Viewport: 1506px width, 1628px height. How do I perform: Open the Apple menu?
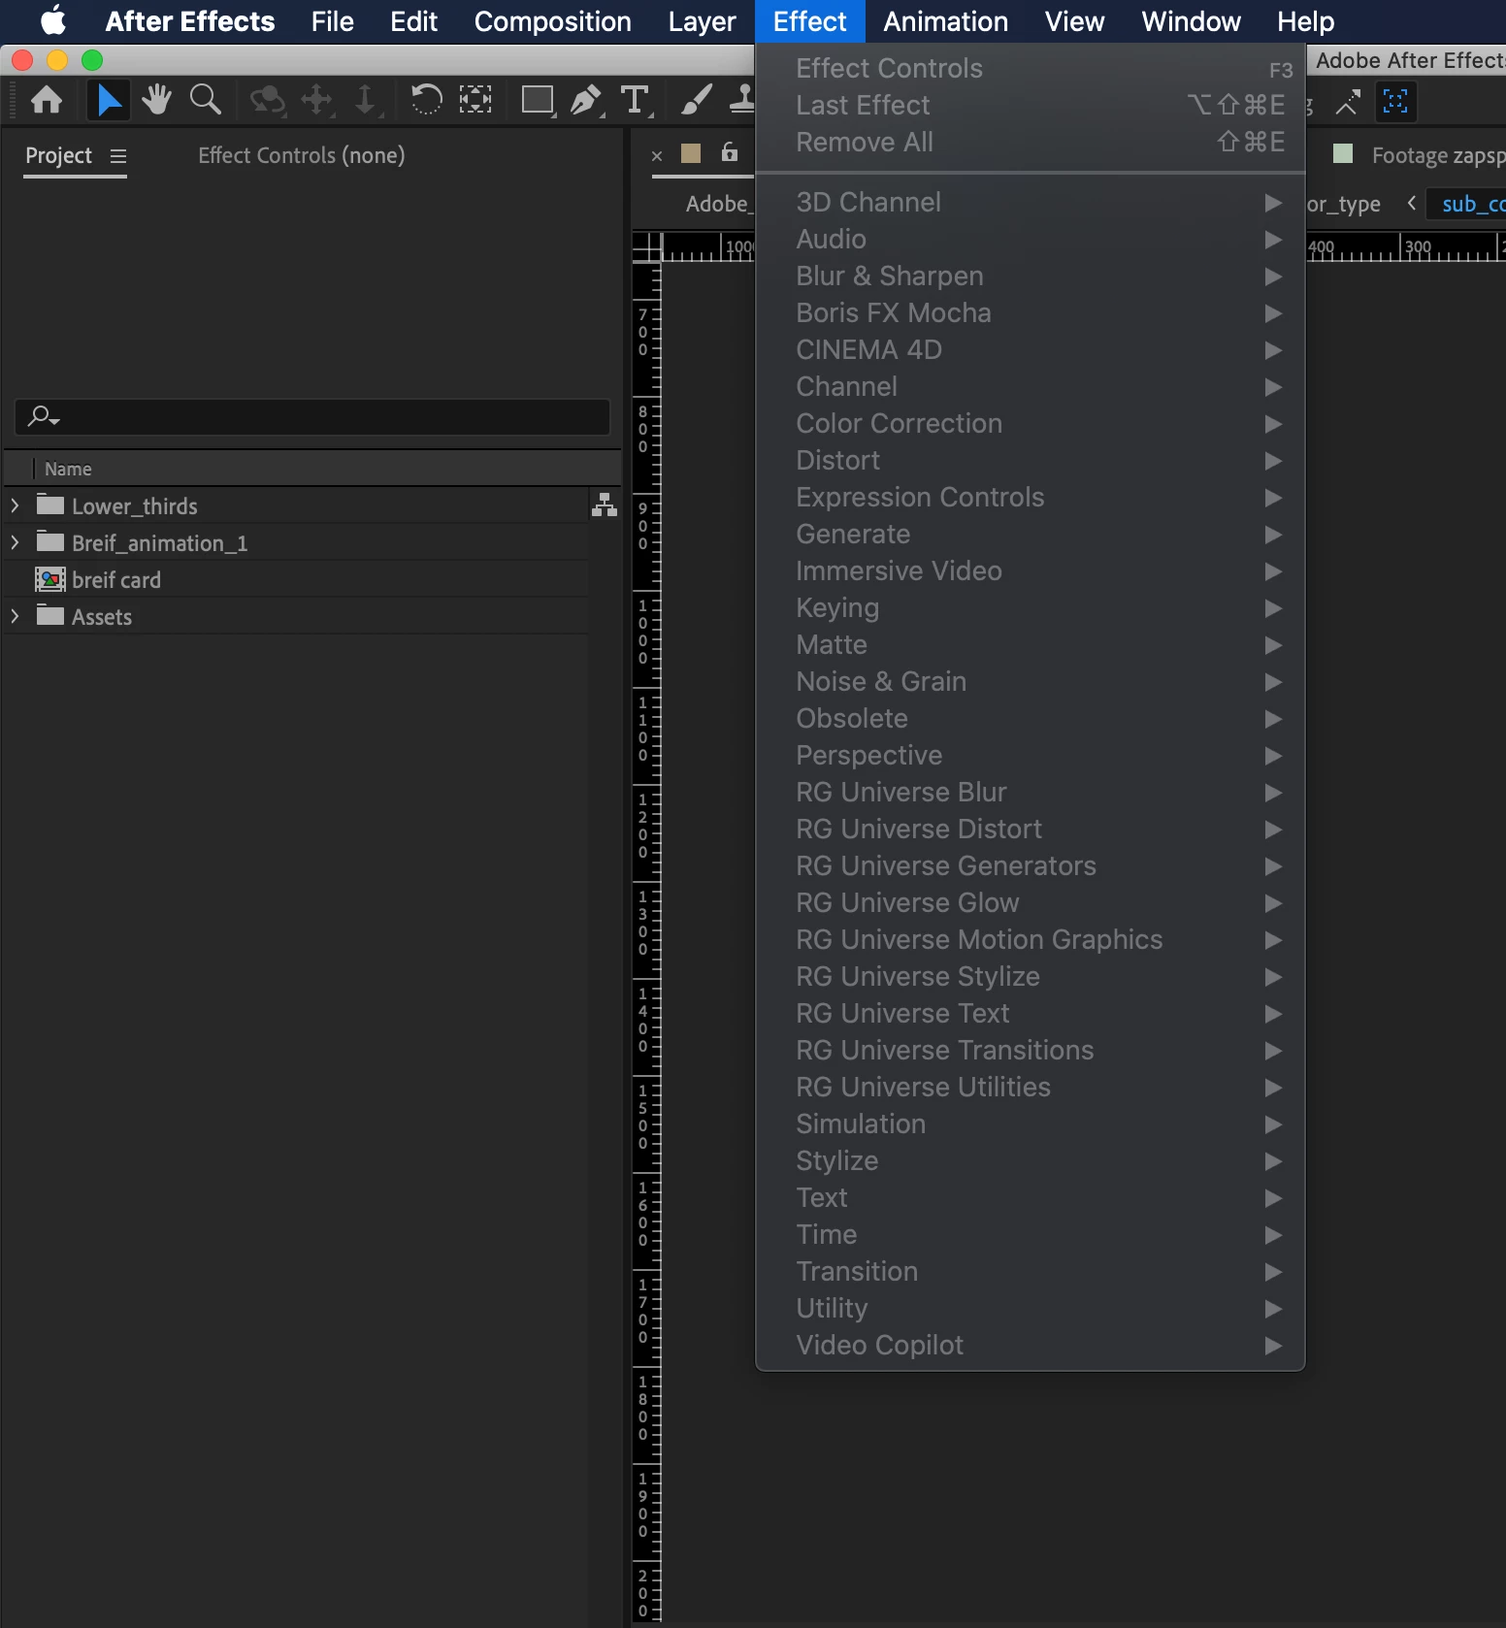(x=53, y=20)
